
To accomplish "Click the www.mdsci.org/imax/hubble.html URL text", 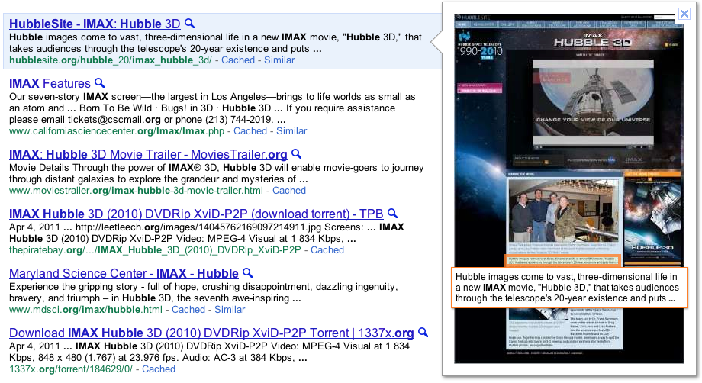I will click(85, 310).
